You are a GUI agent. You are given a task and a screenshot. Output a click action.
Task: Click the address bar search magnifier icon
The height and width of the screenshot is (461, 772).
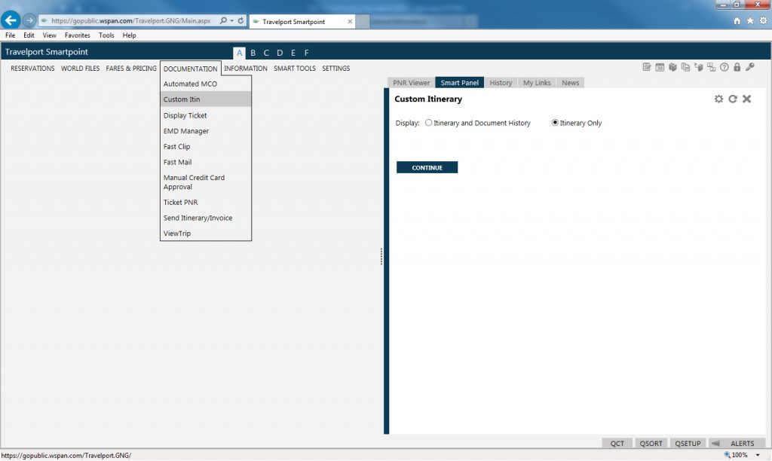point(223,20)
